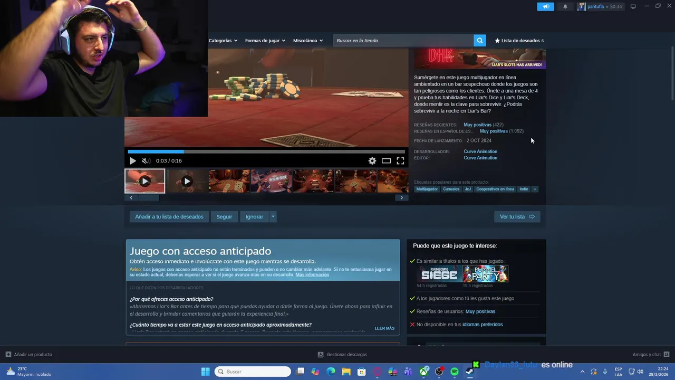Screen dimensions: 675x380
Task: Show hidden system tray icons
Action: (x=582, y=372)
